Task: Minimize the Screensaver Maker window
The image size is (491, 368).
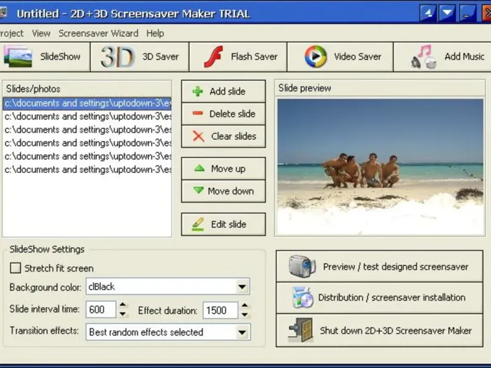Action: click(x=468, y=13)
